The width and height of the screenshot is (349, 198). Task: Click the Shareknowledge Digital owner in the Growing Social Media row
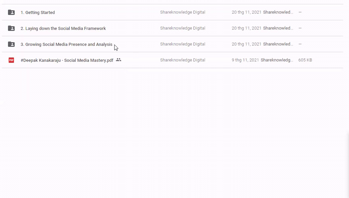182,44
